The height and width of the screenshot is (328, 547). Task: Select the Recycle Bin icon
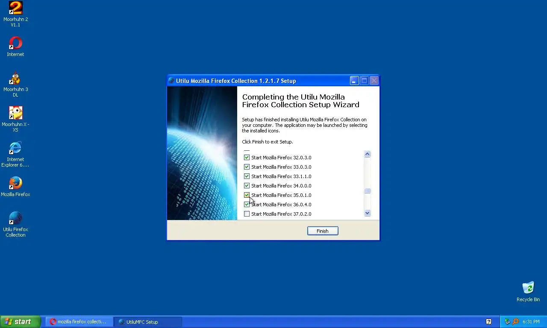point(528,291)
